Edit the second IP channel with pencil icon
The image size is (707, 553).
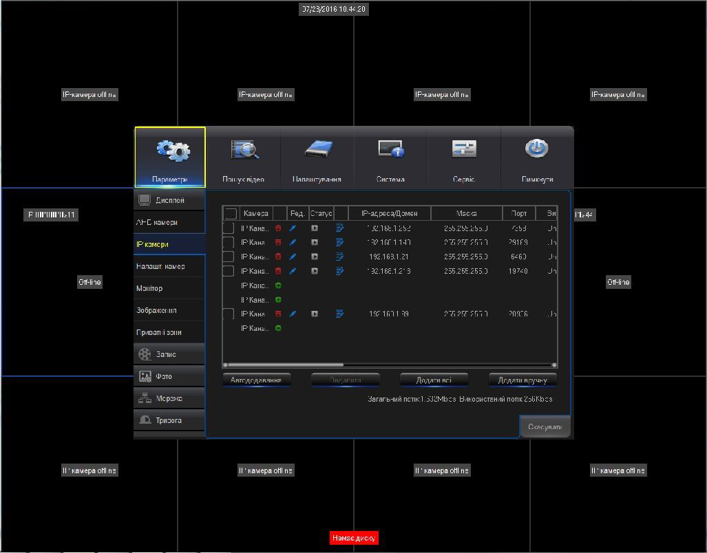[x=293, y=242]
